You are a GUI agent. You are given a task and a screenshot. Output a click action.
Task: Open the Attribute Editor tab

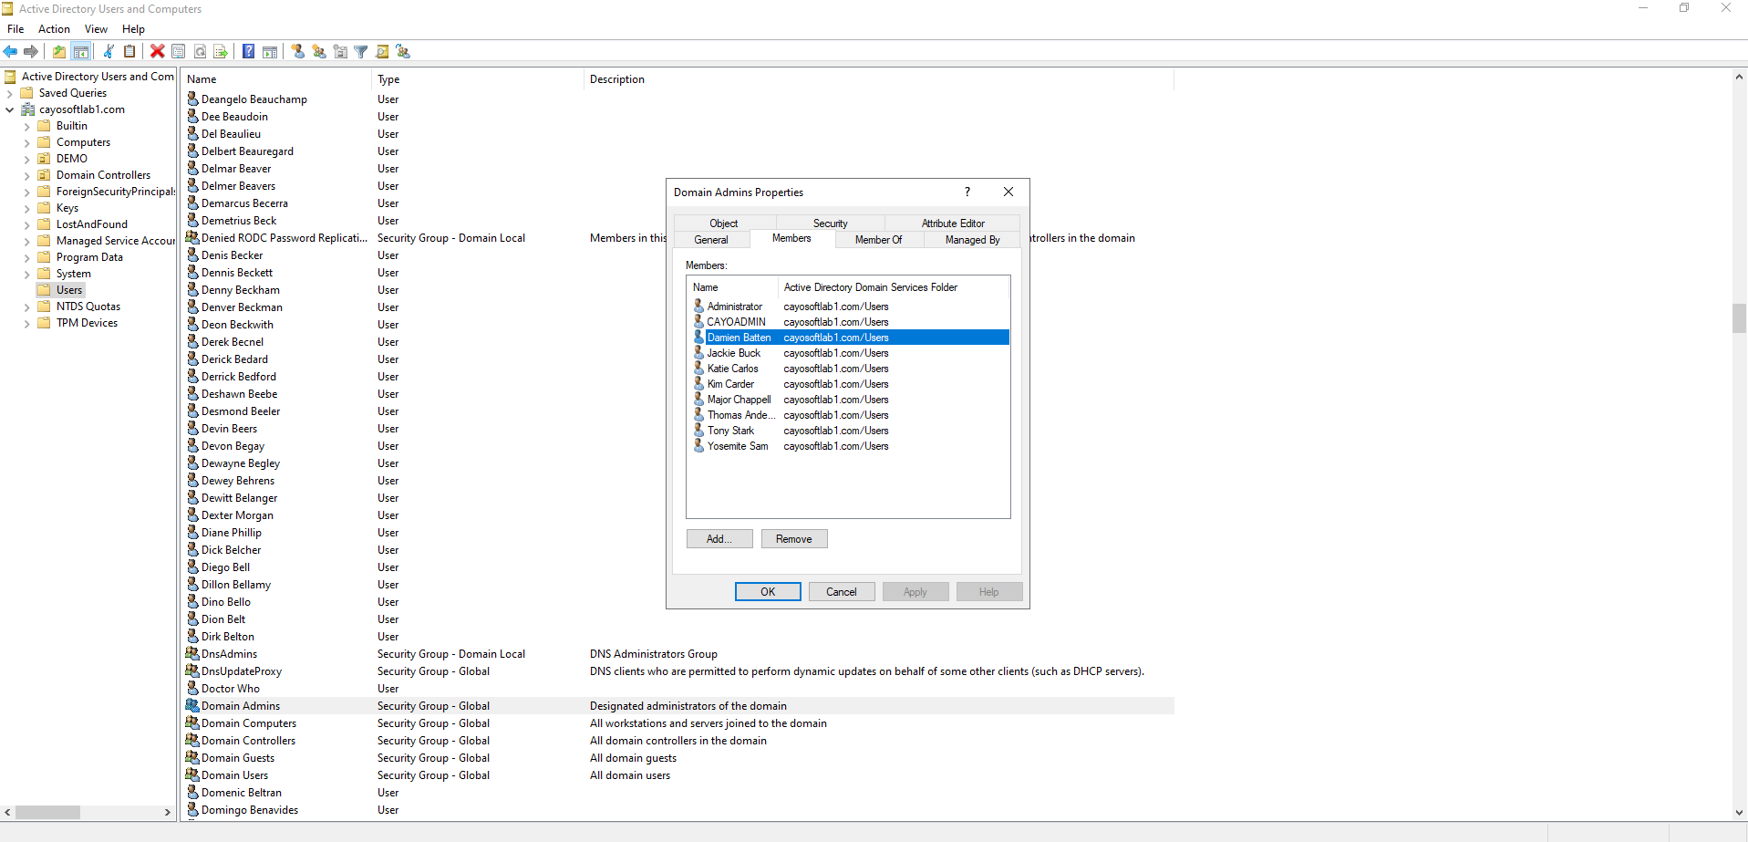952,223
